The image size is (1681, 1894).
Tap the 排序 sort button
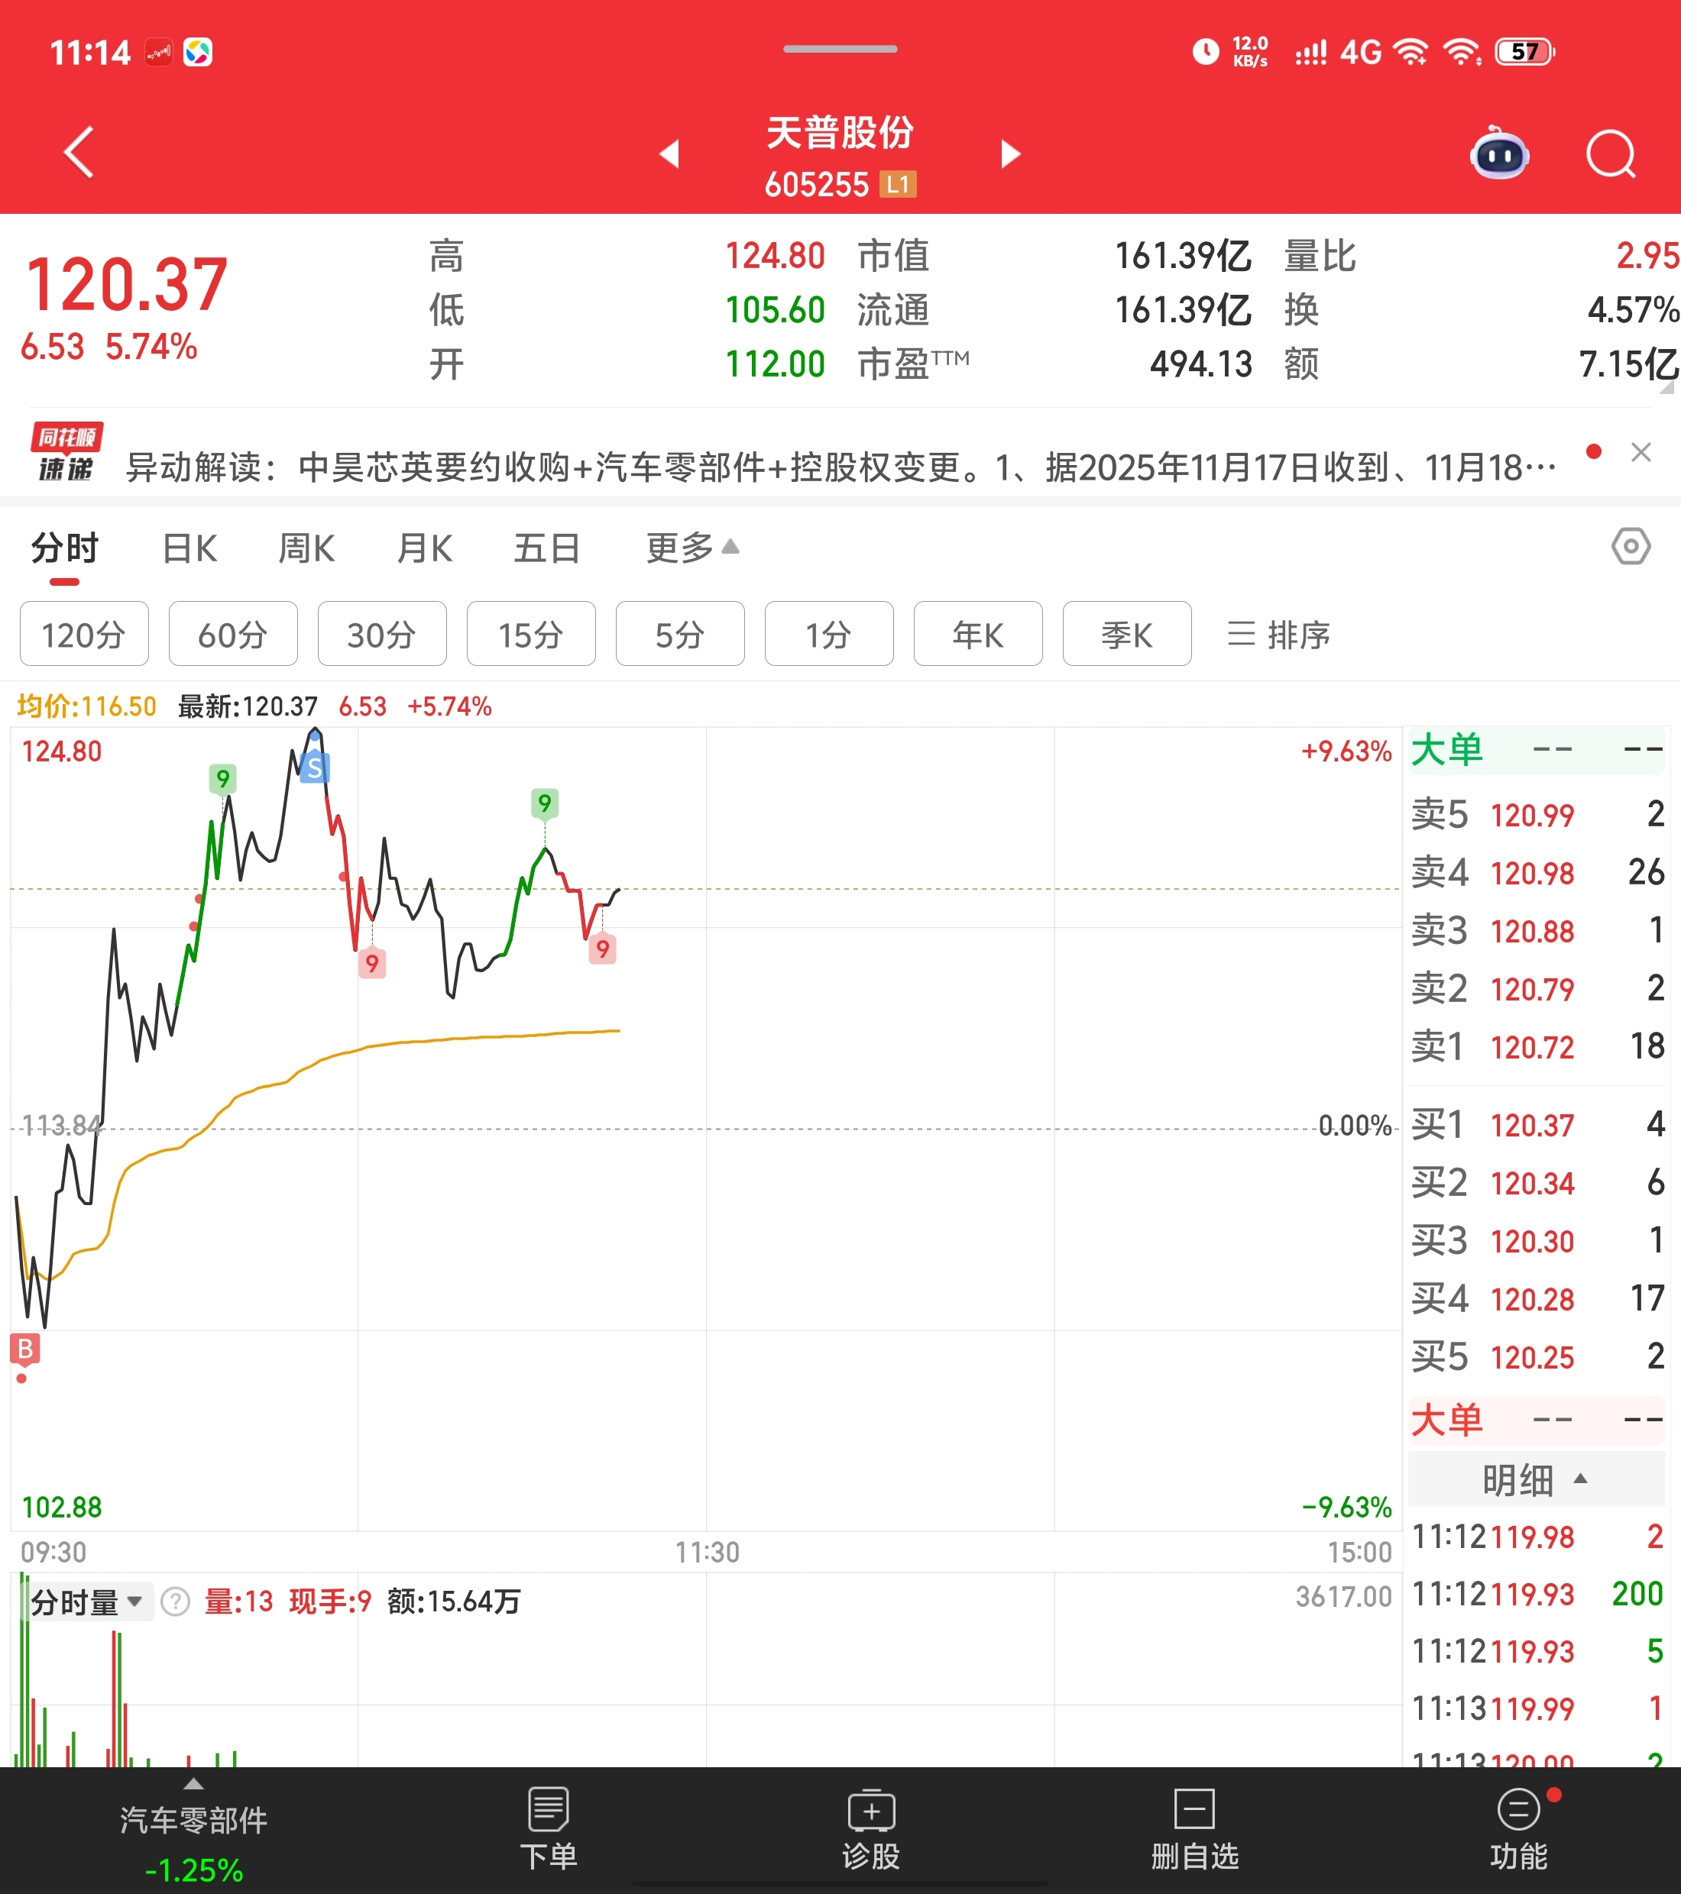click(x=1278, y=635)
